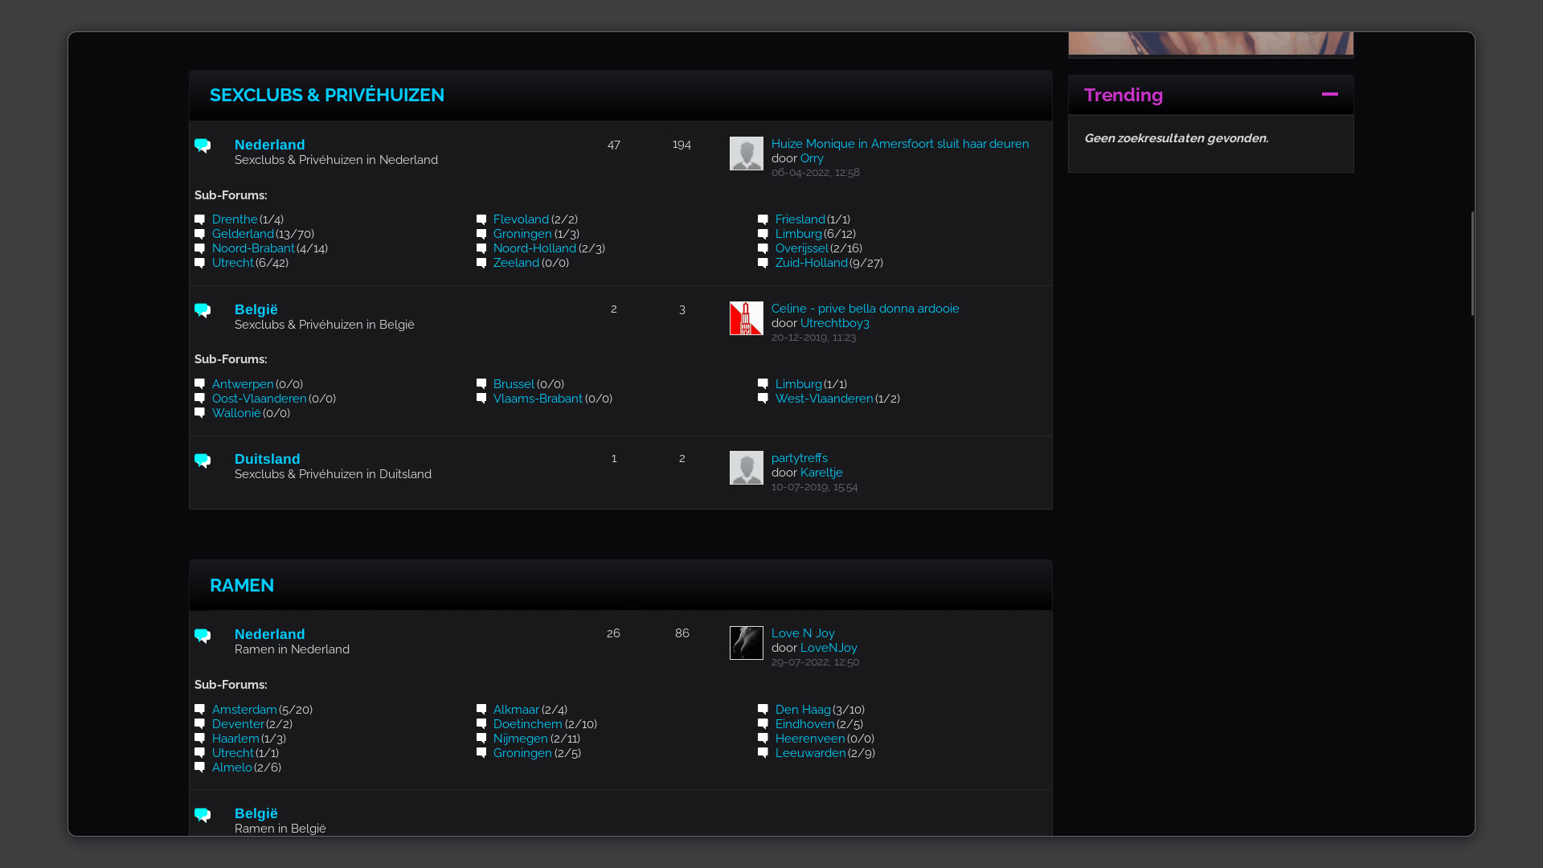
Task: Open Love N Joy thread link
Action: tap(802, 633)
